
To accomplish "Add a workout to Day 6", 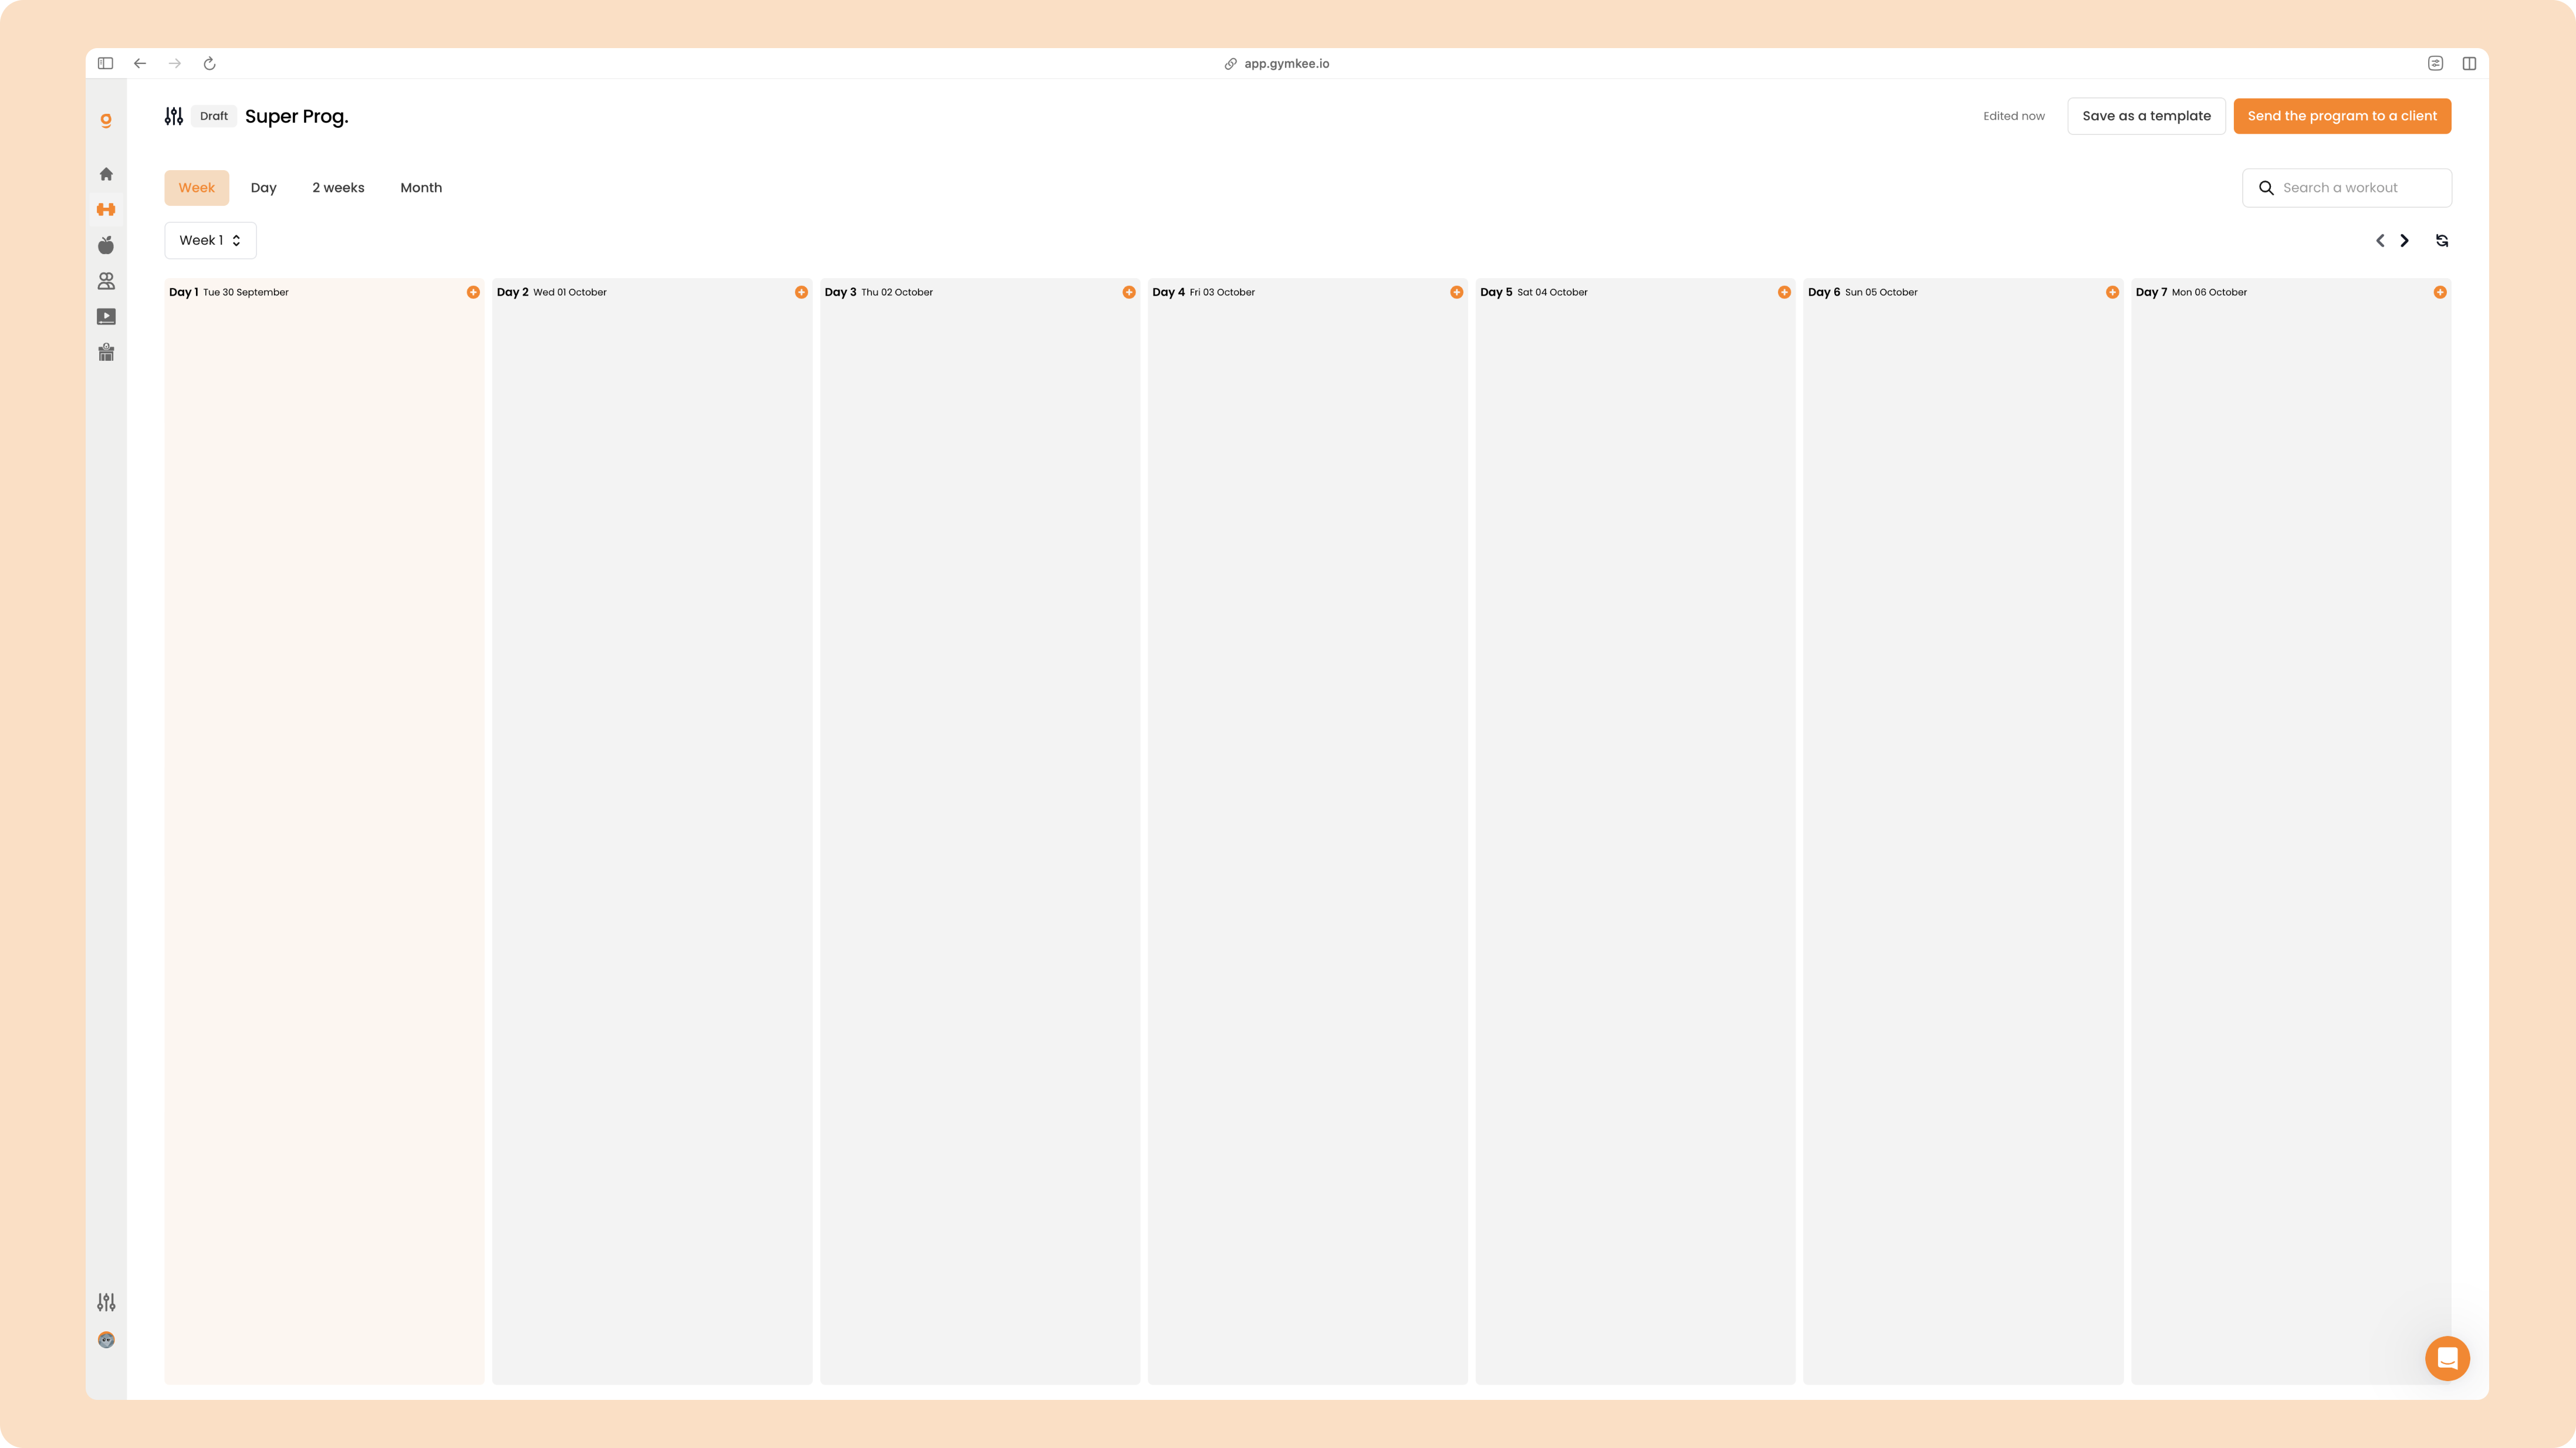I will [x=2112, y=292].
